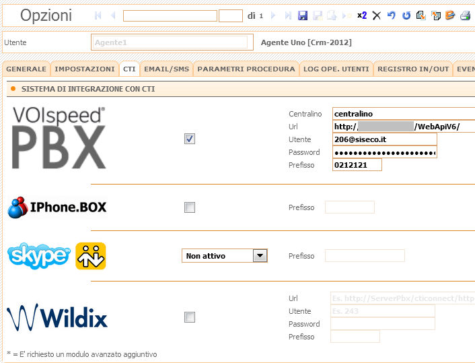Edit the Centralino field

404,114
